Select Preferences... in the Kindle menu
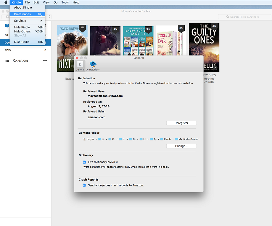This screenshot has height=226, width=272. pyautogui.click(x=24, y=14)
